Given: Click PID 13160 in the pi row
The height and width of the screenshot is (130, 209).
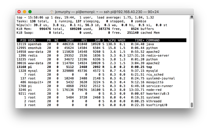Looking at the screenshot, I should [21, 67].
